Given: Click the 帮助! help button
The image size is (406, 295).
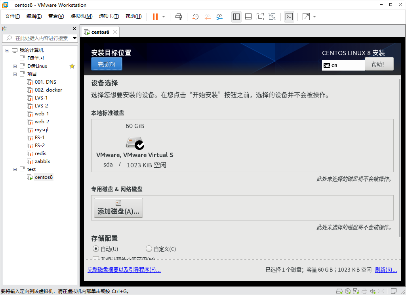Looking at the screenshot, I should [x=379, y=64].
